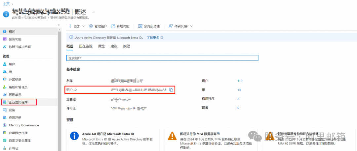Click the user count 110
357x151 pixels.
[x=240, y=81]
